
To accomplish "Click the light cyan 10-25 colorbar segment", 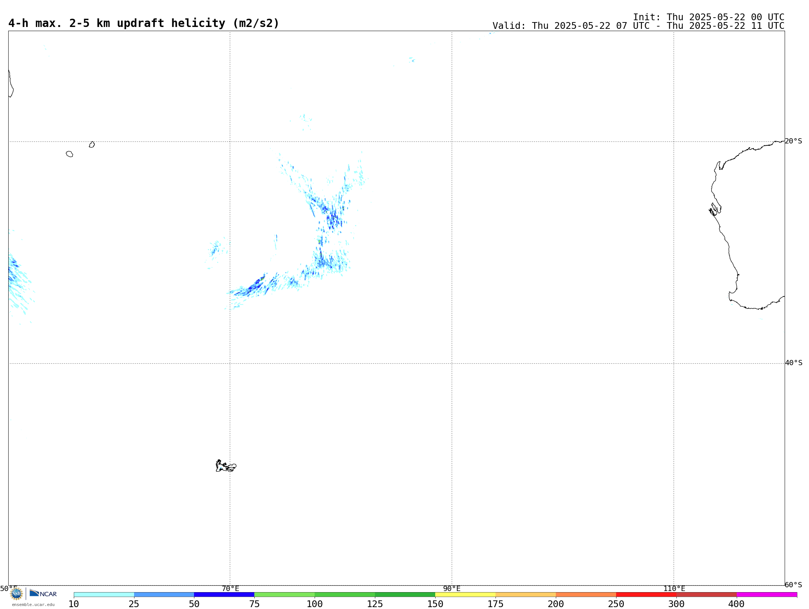I will 104,595.
